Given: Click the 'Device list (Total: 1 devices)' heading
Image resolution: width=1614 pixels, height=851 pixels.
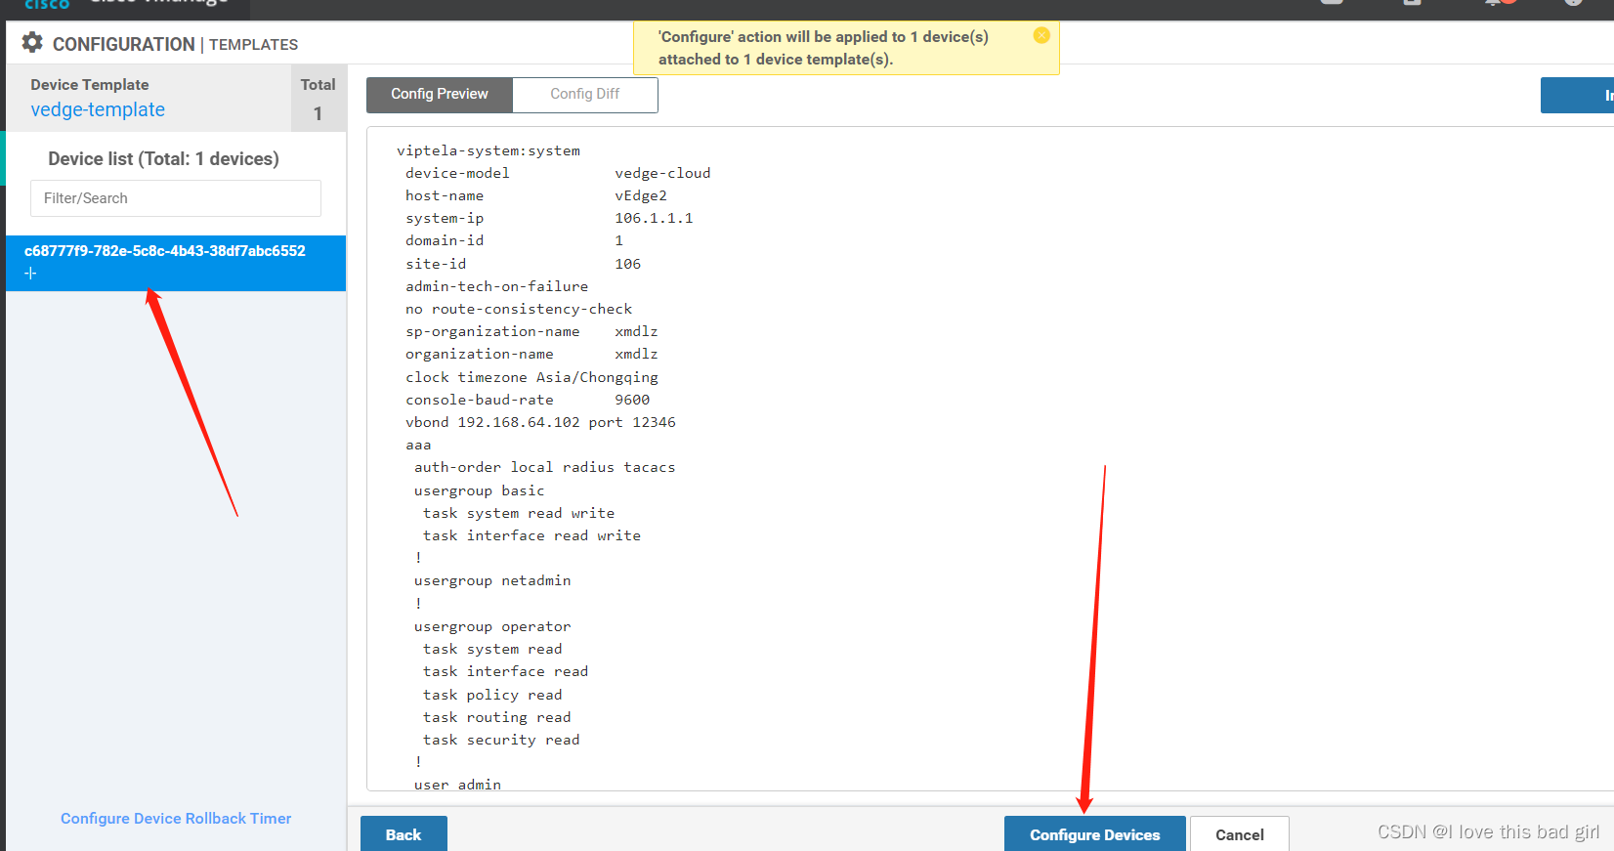Looking at the screenshot, I should 163,158.
